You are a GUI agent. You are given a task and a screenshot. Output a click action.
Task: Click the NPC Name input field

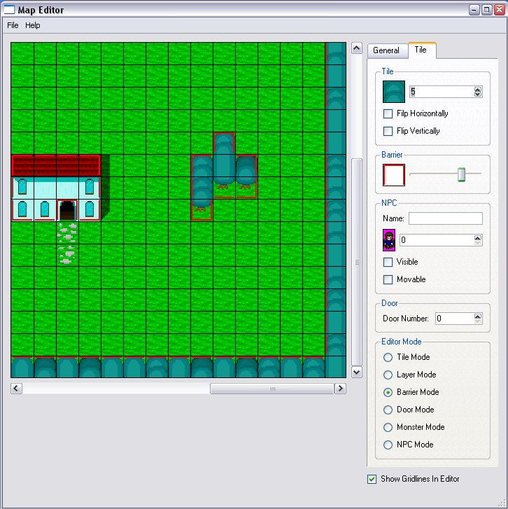tap(445, 218)
